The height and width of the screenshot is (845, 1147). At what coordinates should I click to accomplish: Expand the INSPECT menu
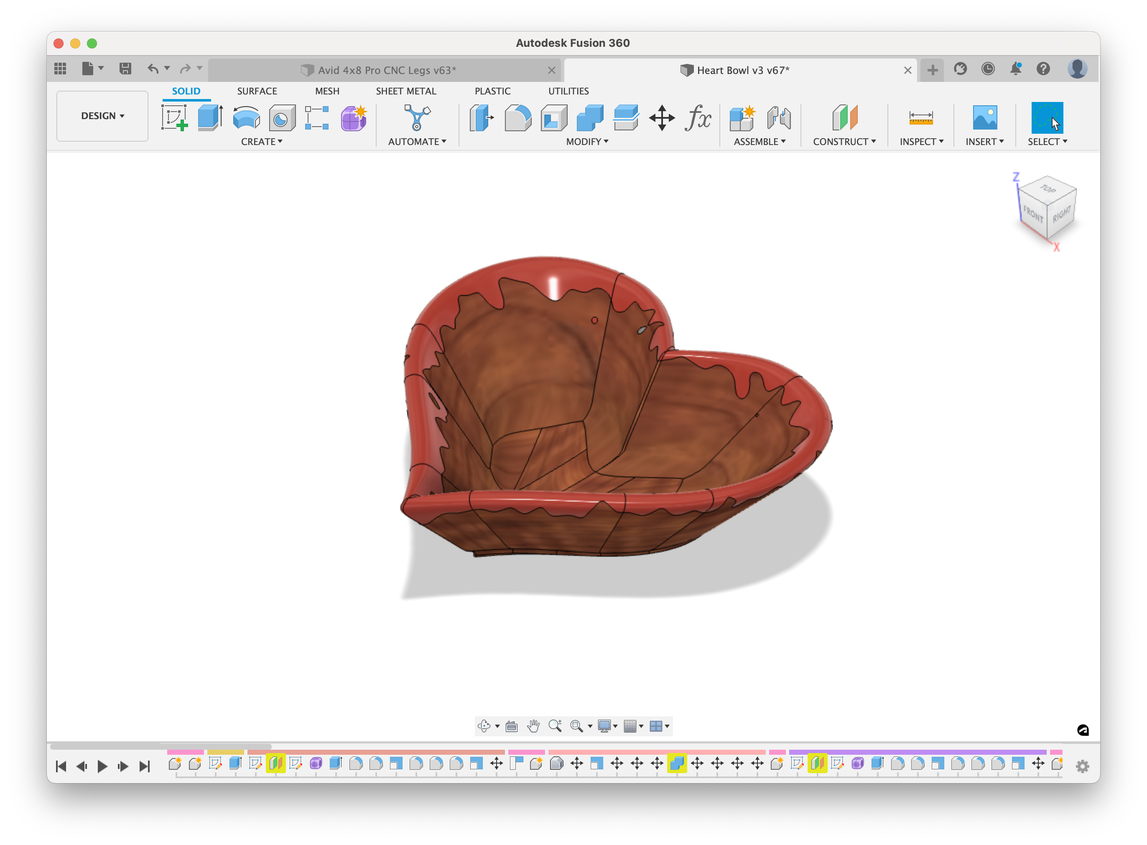[x=921, y=142]
